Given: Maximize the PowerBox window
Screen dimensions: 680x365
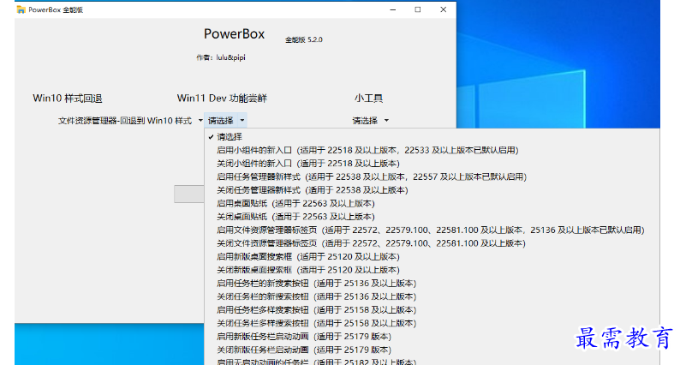Looking at the screenshot, I should 418,9.
